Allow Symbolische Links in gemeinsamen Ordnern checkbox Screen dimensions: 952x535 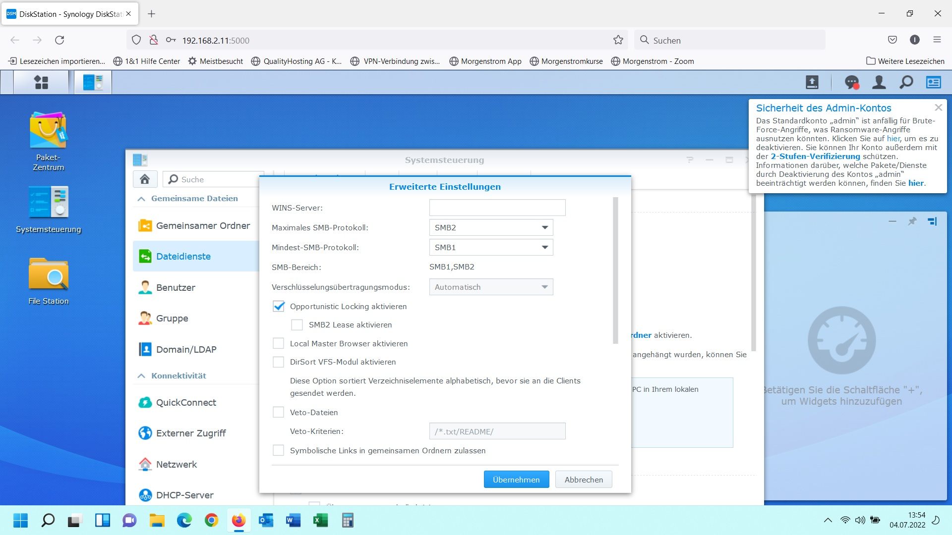(x=279, y=450)
